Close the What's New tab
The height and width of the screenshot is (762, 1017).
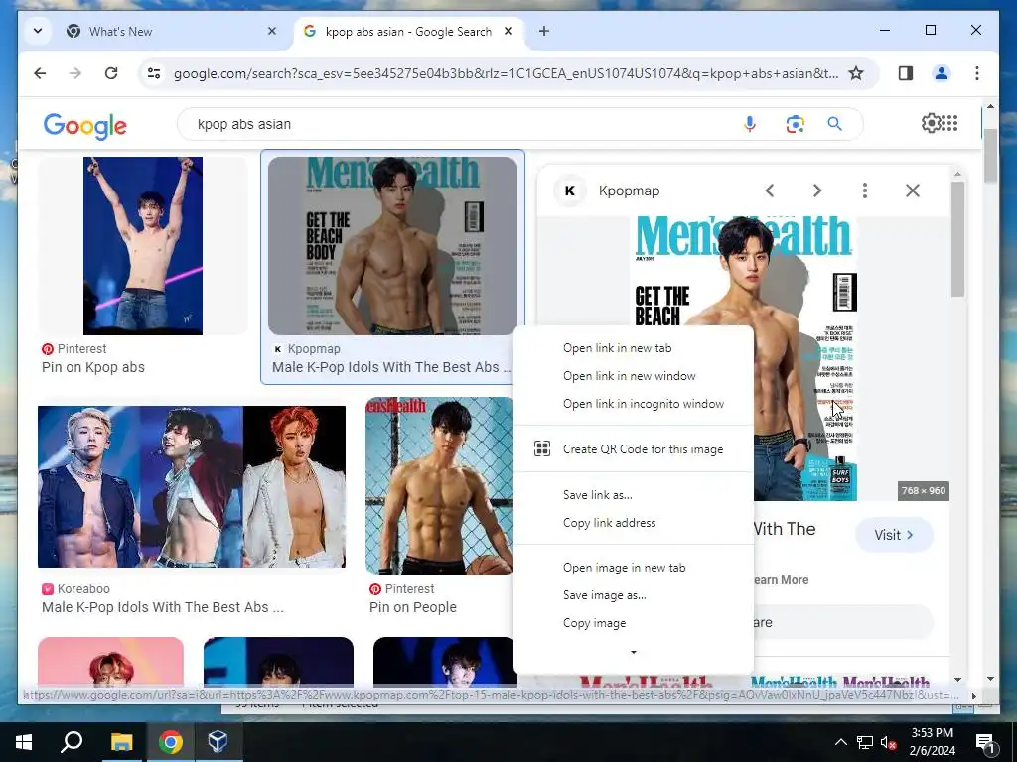pyautogui.click(x=272, y=31)
